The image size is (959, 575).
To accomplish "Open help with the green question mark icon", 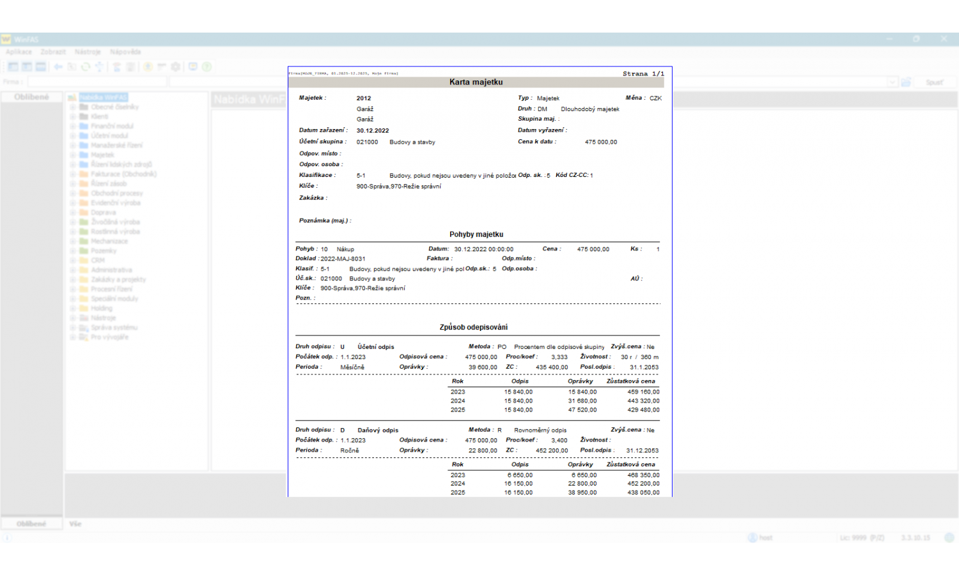I will pyautogui.click(x=207, y=66).
